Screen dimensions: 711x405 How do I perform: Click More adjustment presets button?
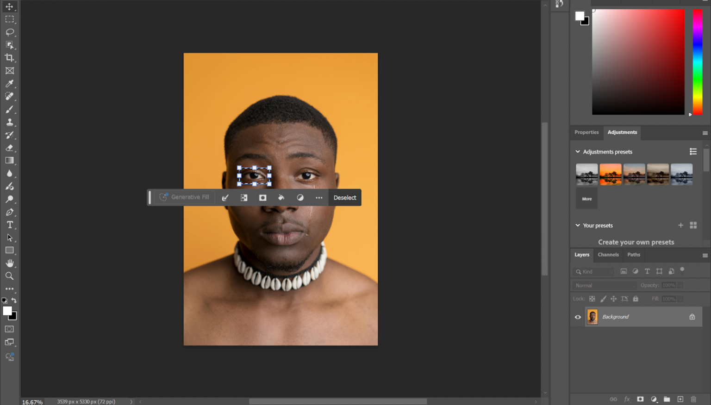coord(586,199)
